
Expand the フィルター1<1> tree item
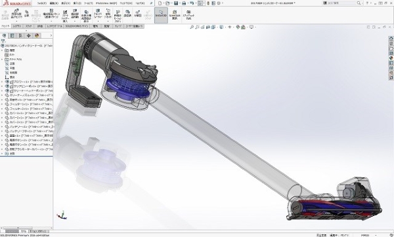[x=2, y=104]
